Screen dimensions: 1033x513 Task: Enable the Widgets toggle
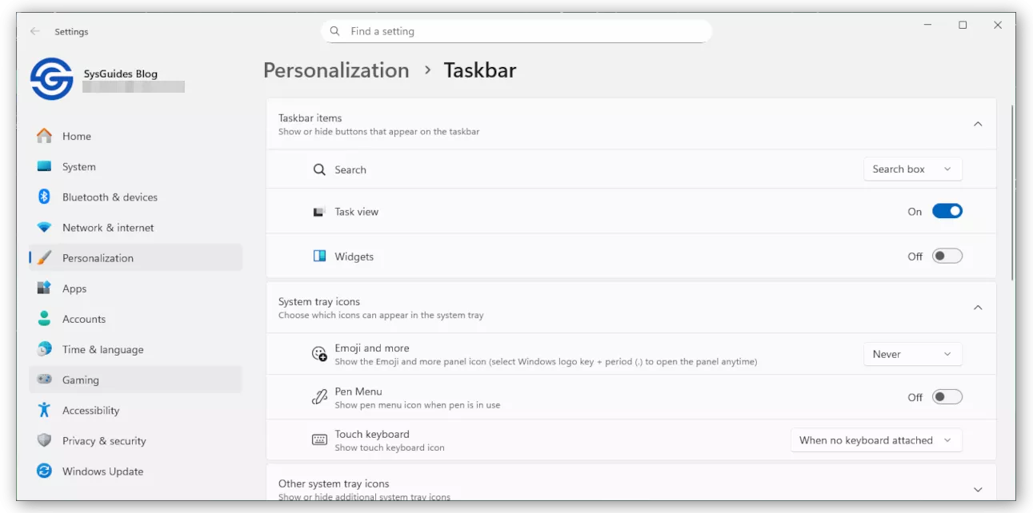click(x=947, y=256)
